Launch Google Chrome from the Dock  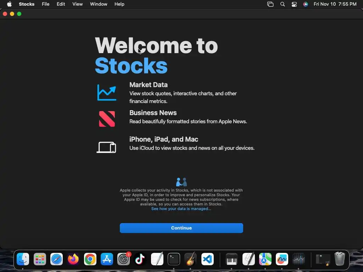click(x=90, y=259)
